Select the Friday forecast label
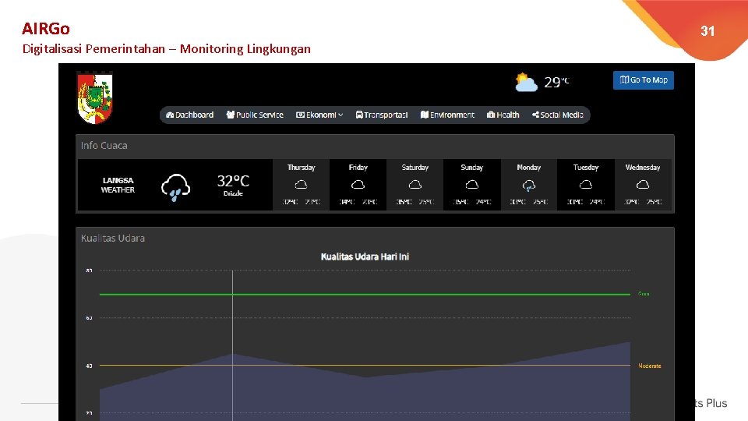Screen dimensions: 748x421 358,168
